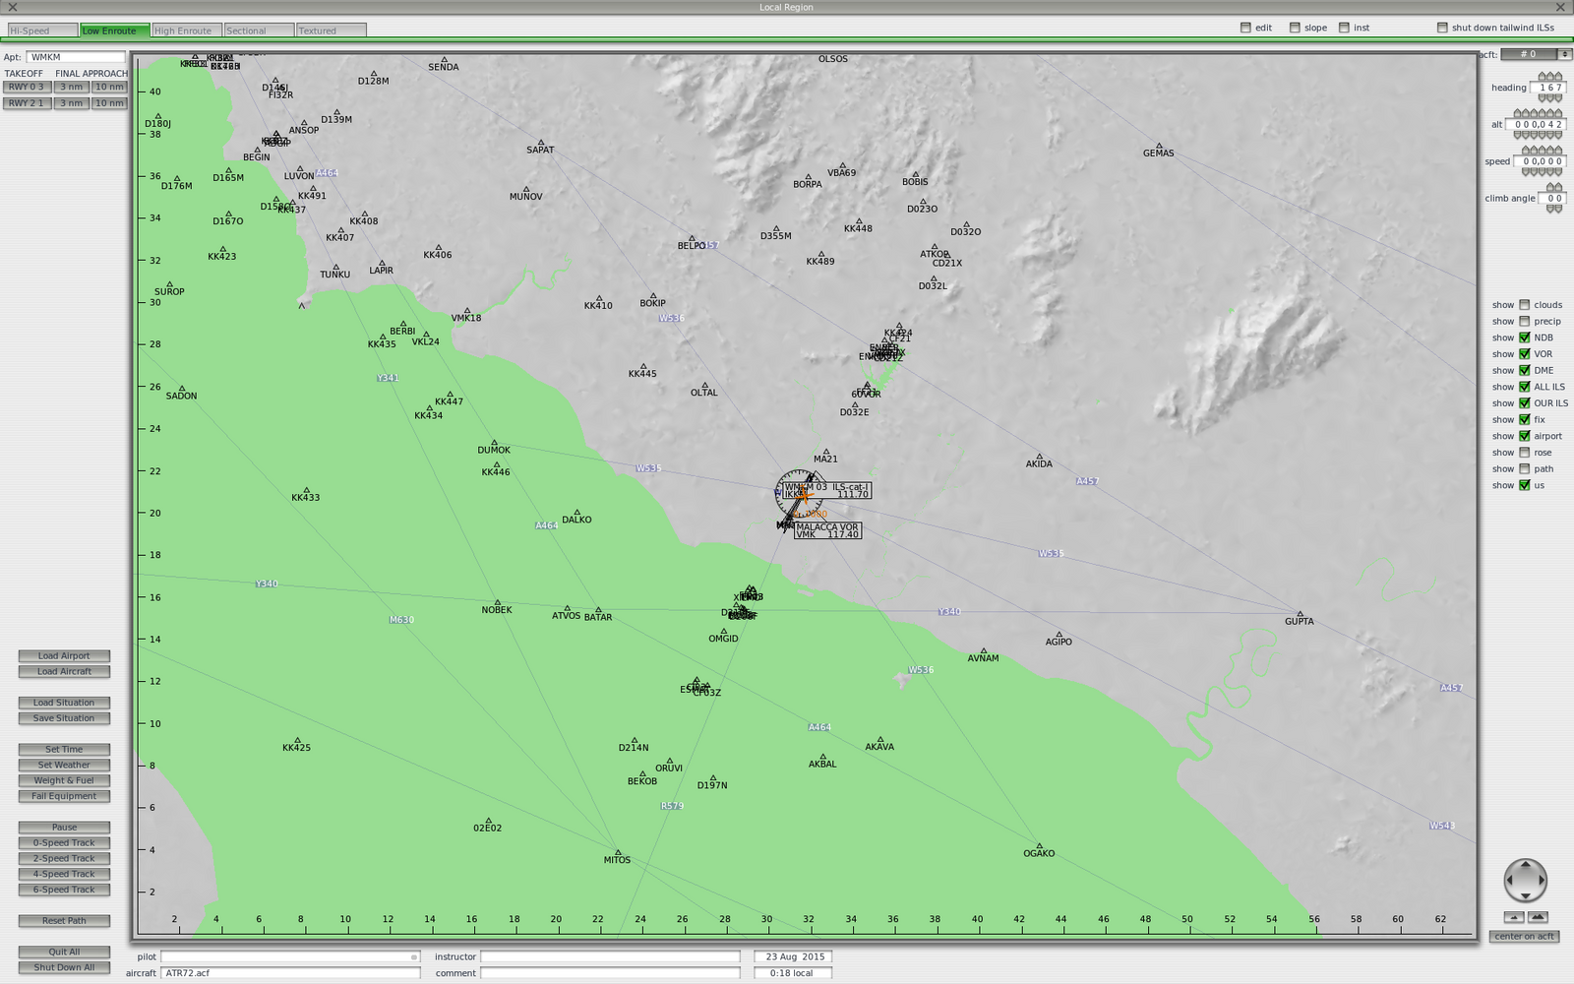This screenshot has width=1574, height=984.
Task: Decrease climb angle with rightmost down arrow
Action: point(1558,209)
